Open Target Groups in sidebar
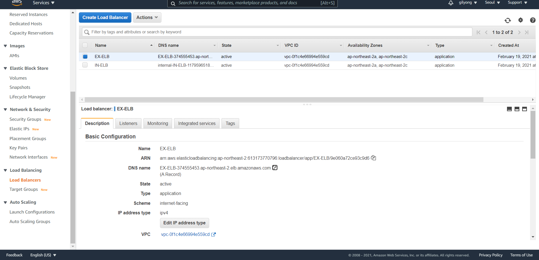Image resolution: width=539 pixels, height=260 pixels. pyautogui.click(x=24, y=189)
